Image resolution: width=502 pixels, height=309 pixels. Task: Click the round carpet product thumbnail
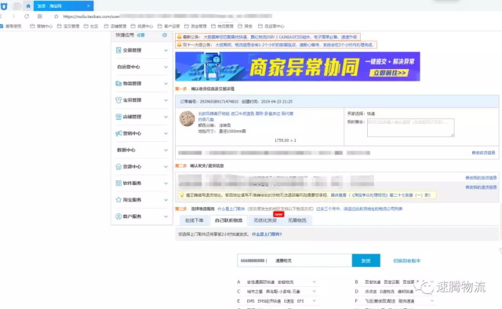187,118
